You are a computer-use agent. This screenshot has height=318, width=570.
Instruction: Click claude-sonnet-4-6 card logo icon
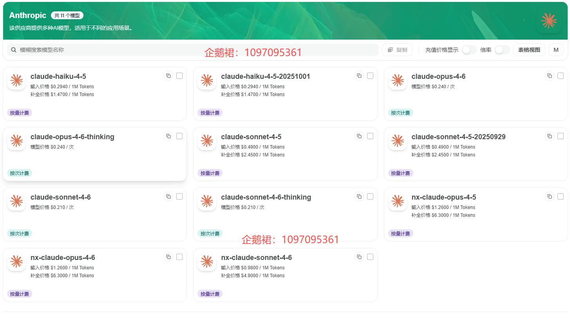(16, 201)
